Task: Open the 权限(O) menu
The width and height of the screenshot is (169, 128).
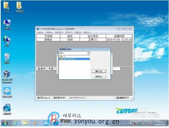Action: (x=69, y=33)
